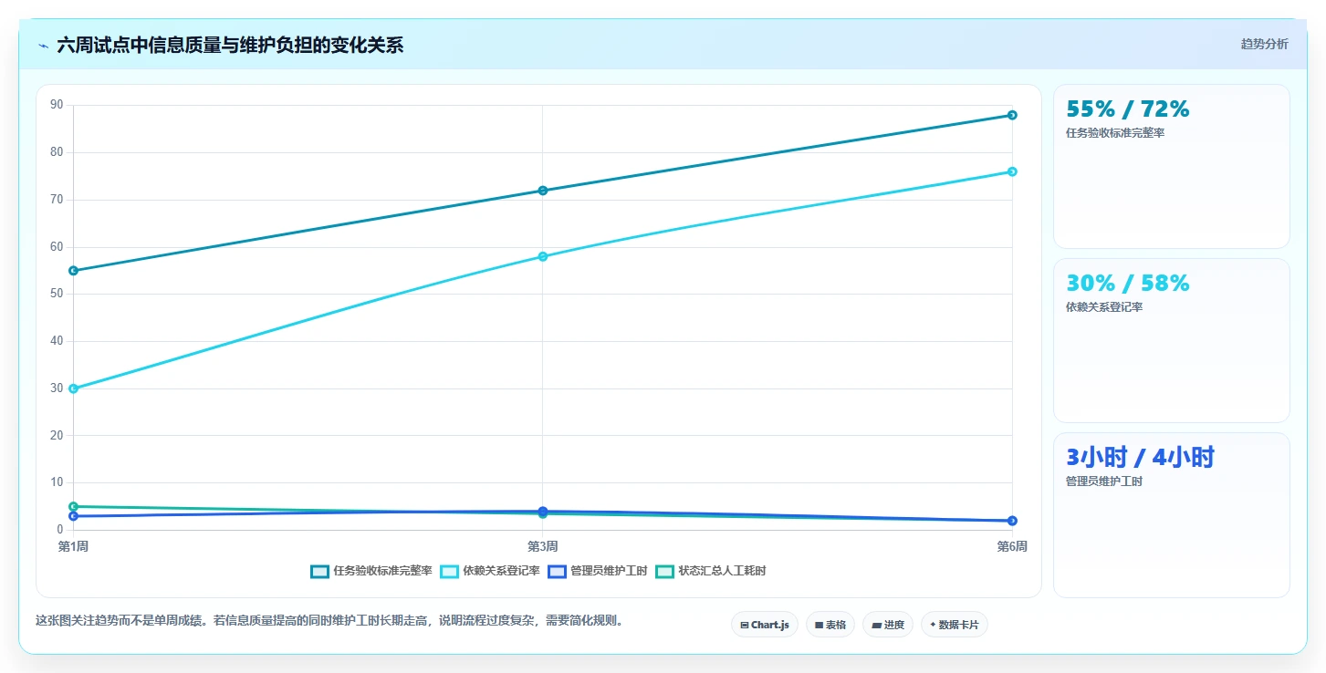1326x673 pixels.
Task: Open the 3小时 / 4小时 stat card
Action: 1172,515
